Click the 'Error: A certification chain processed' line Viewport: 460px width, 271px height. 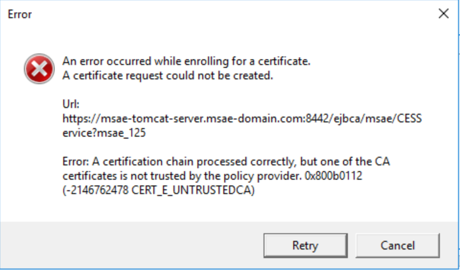click(226, 161)
